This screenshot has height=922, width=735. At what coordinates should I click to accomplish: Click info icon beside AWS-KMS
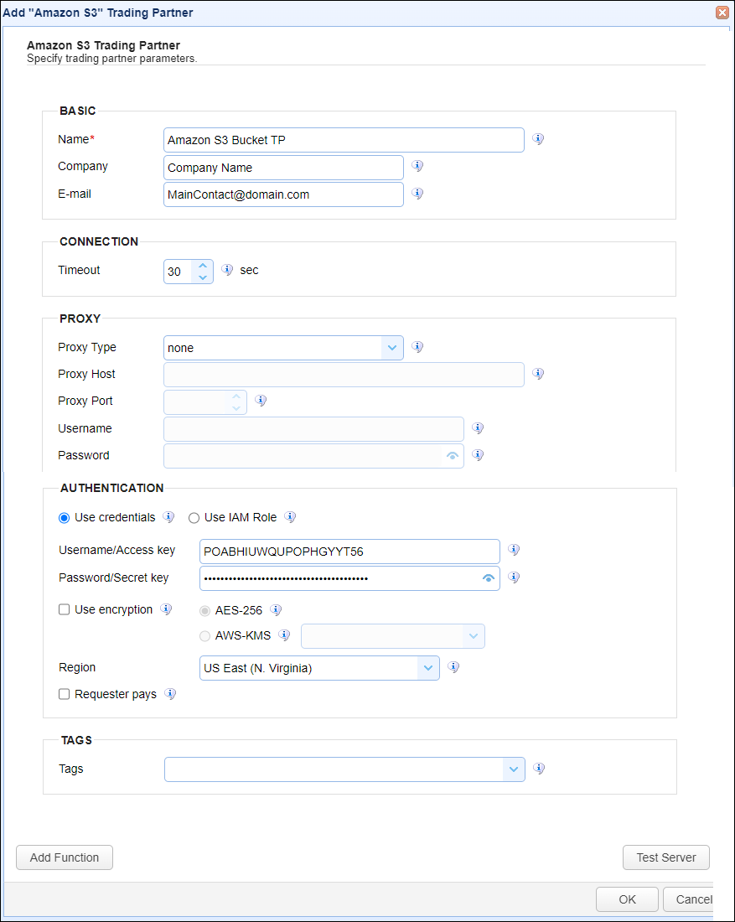285,635
